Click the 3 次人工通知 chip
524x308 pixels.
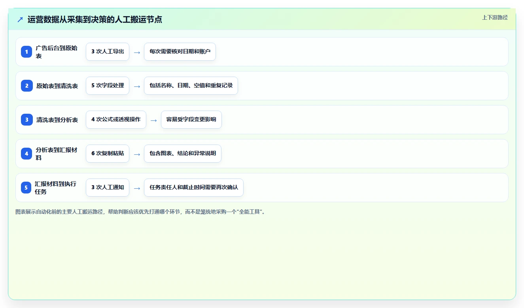(108, 188)
